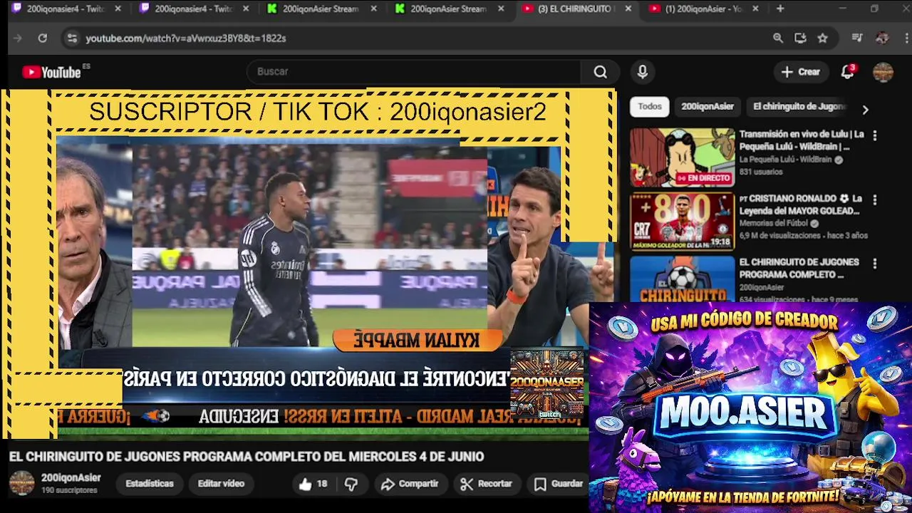
Task: Select the Todos filter chip
Action: tap(650, 106)
